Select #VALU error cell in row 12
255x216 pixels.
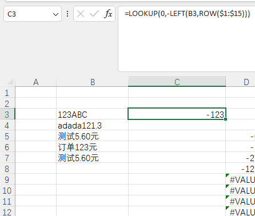241,211
